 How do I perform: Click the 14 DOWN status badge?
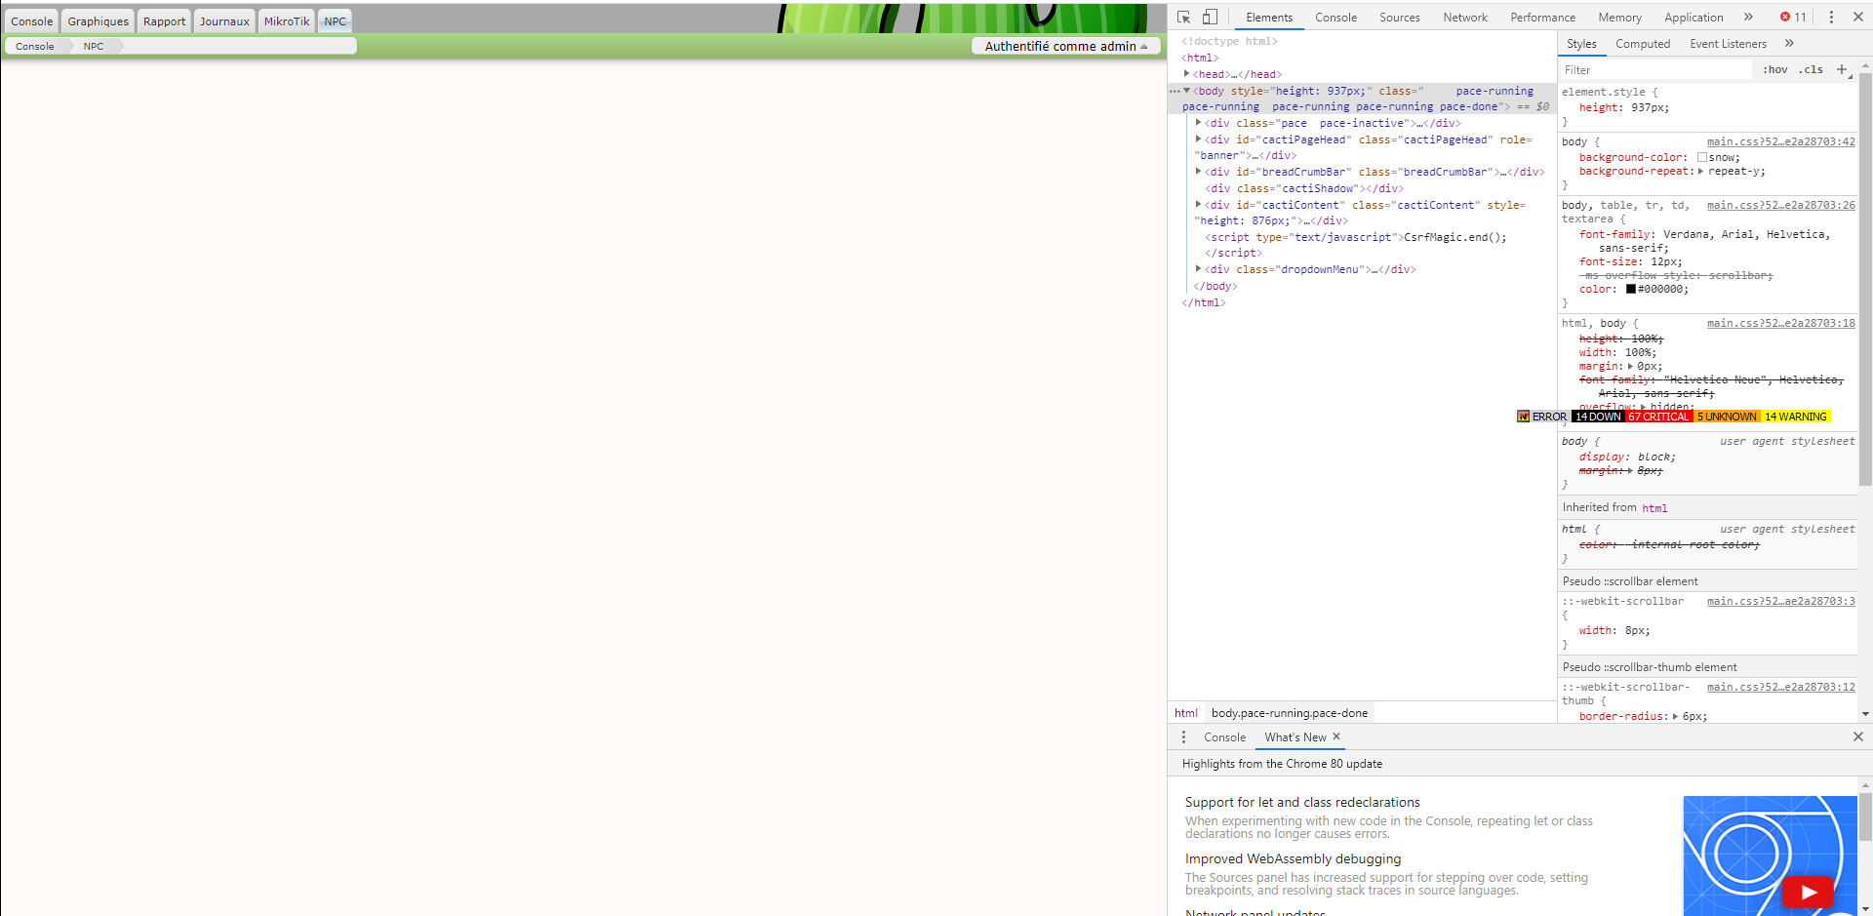click(x=1598, y=417)
